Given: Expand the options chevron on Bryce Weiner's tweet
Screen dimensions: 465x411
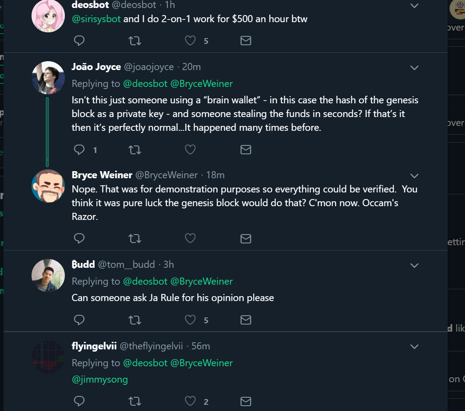Looking at the screenshot, I should [414, 176].
